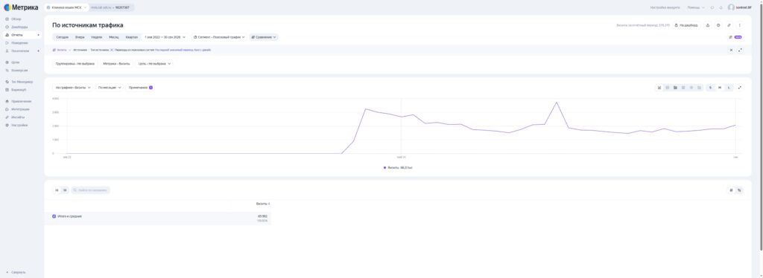The width and height of the screenshot is (763, 278).
Task: Toggle the Визиты legend series
Action: tap(398, 167)
